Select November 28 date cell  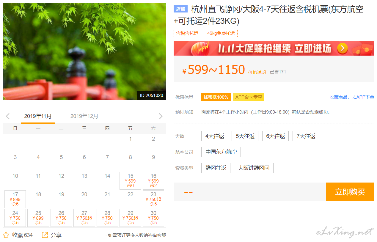107,218
